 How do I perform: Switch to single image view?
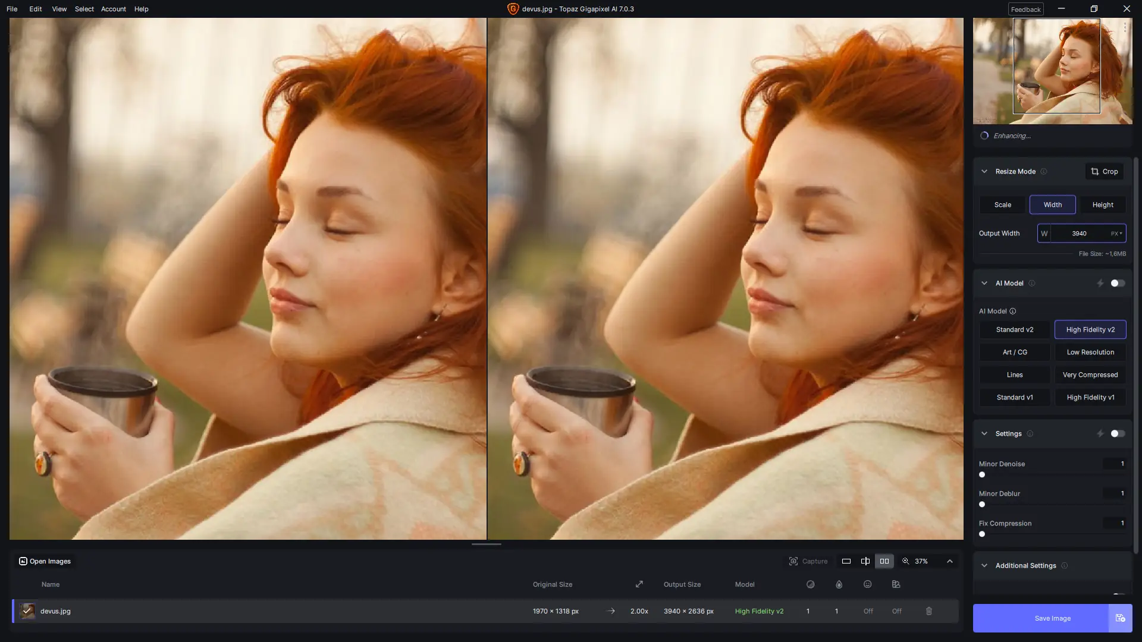[846, 561]
